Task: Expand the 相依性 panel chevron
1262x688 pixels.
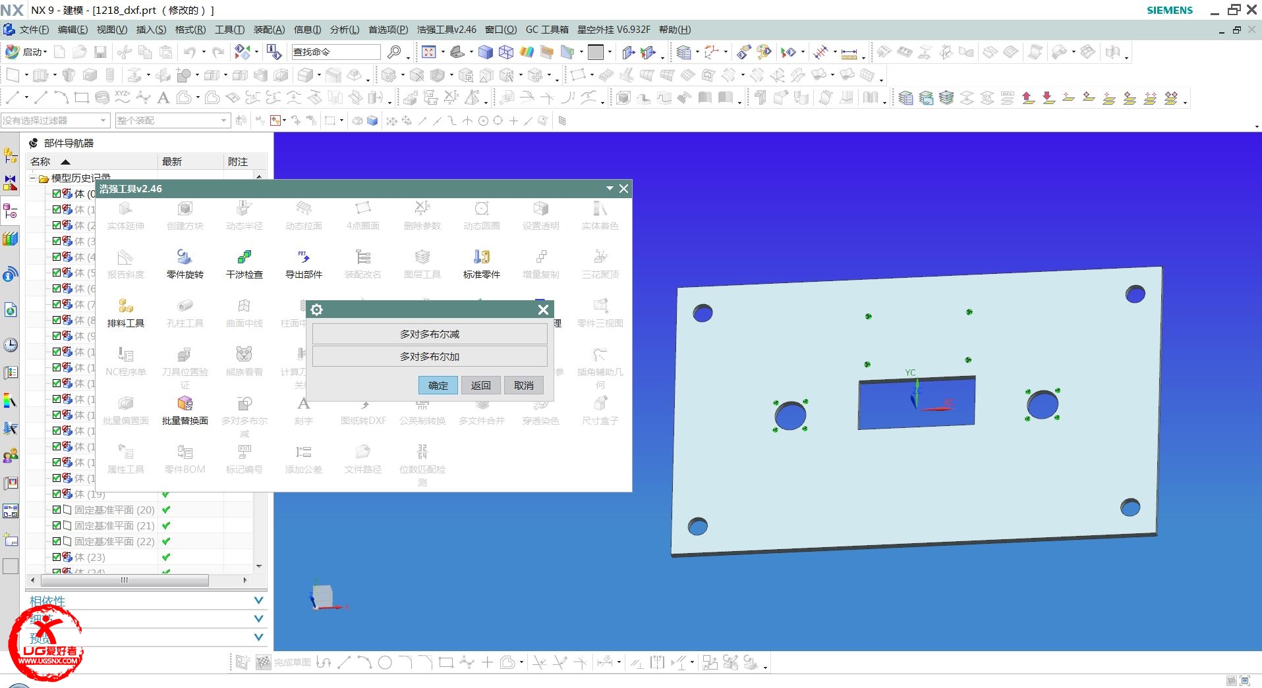Action: pyautogui.click(x=258, y=600)
